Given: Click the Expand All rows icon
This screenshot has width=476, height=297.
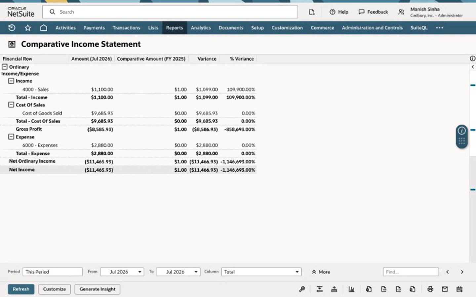Looking at the screenshot, I should click(x=334, y=289).
